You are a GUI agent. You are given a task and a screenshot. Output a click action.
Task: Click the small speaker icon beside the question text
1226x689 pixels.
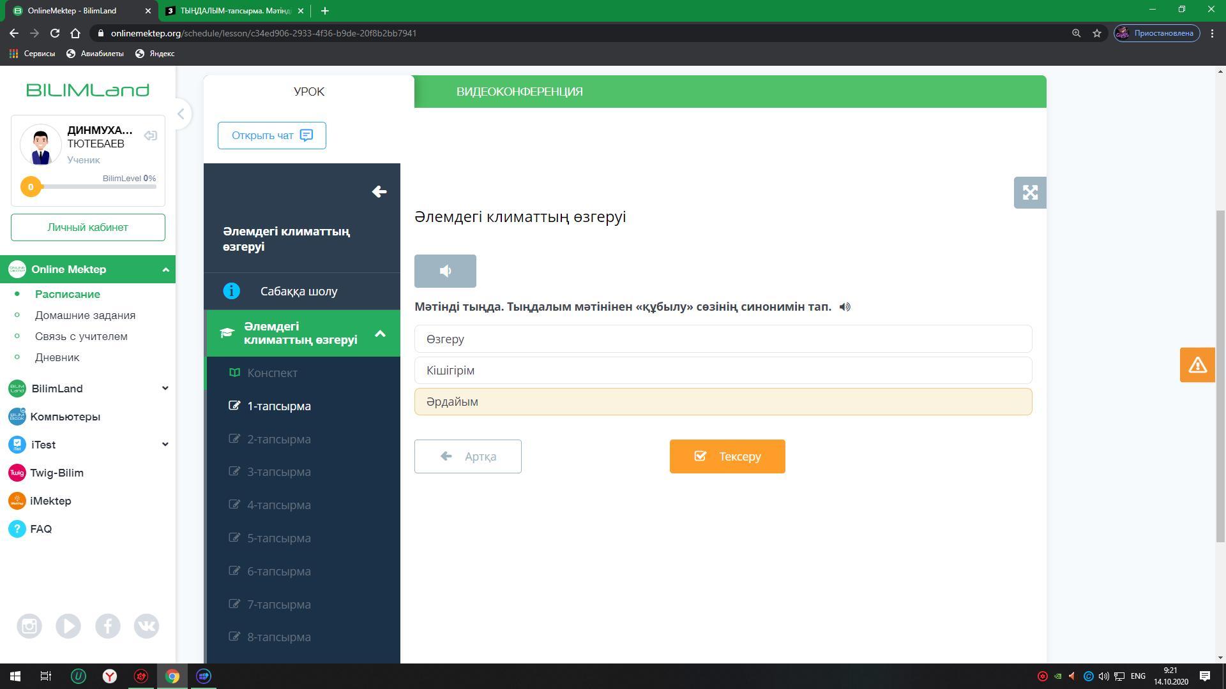click(x=845, y=307)
